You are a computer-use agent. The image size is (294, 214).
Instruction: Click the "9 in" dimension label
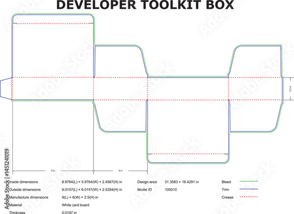click(53, 170)
